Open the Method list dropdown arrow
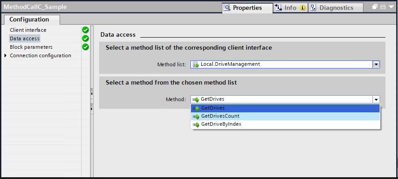 [x=376, y=64]
